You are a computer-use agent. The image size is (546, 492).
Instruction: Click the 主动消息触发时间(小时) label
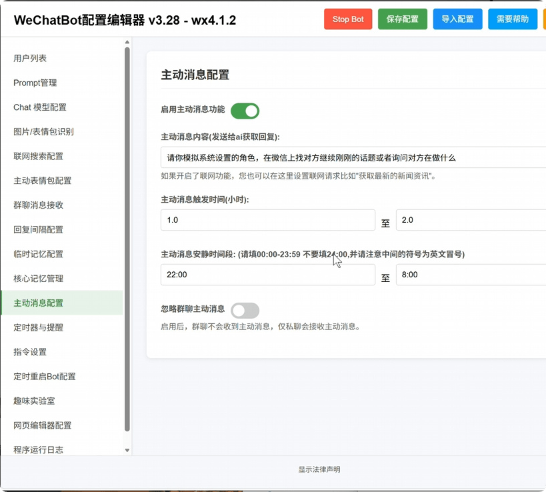click(x=205, y=199)
